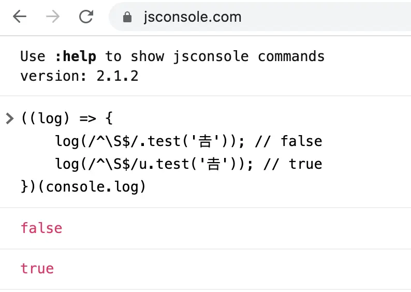
Task: View site info via the lock icon
Action: pos(127,17)
